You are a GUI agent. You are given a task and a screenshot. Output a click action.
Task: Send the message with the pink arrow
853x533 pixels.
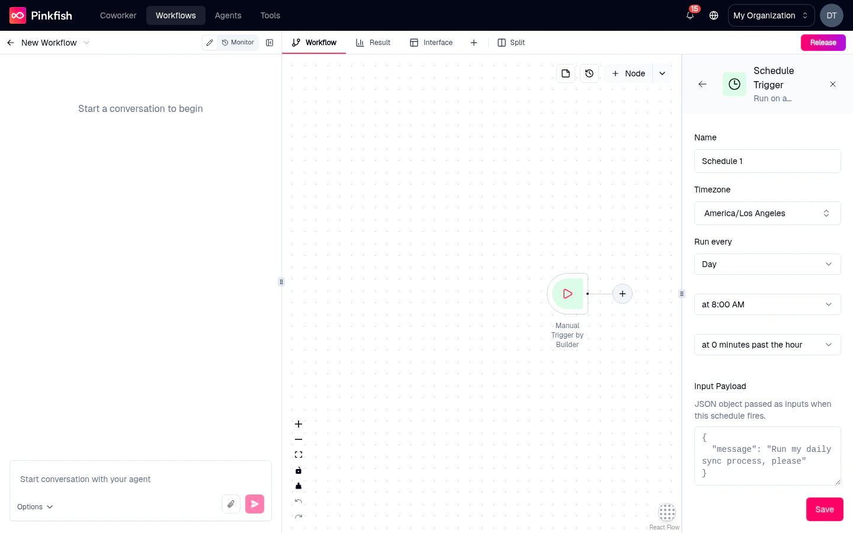(x=255, y=503)
